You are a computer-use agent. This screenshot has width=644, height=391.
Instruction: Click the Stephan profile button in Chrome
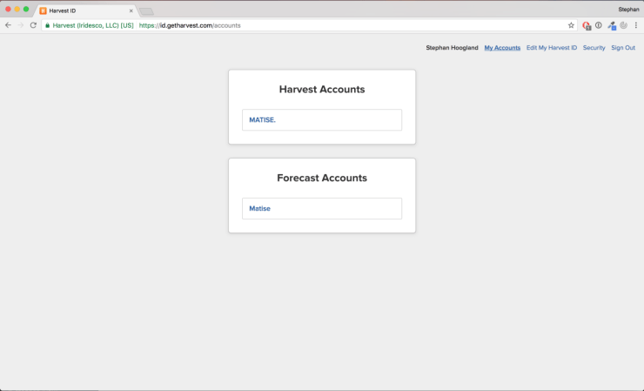(628, 9)
